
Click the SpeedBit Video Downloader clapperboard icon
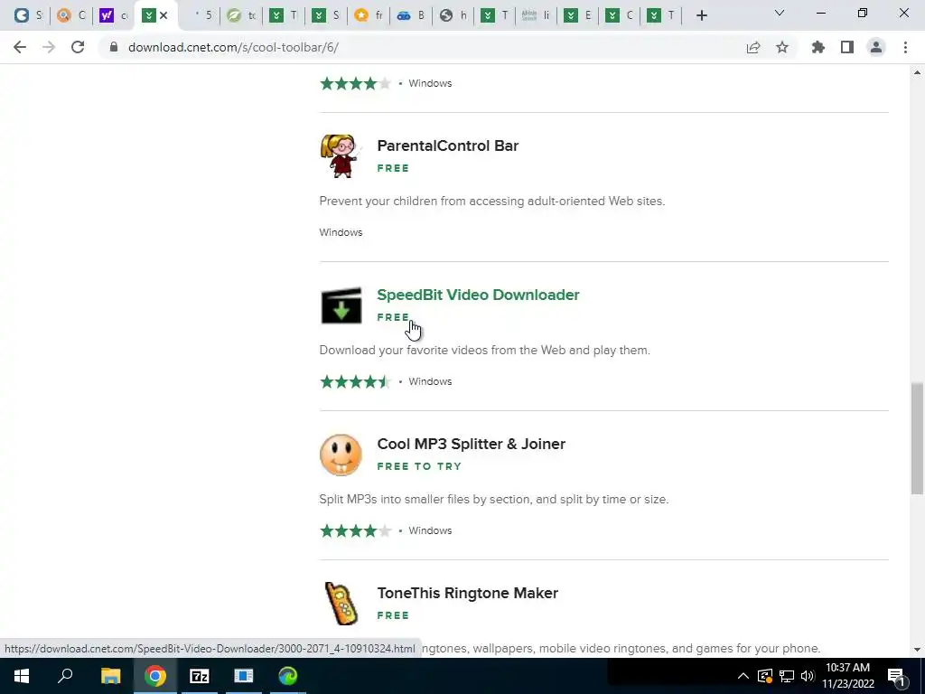point(341,305)
